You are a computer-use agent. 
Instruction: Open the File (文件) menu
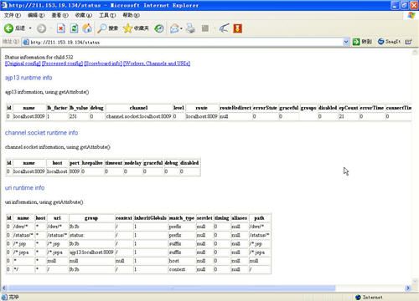[13, 15]
